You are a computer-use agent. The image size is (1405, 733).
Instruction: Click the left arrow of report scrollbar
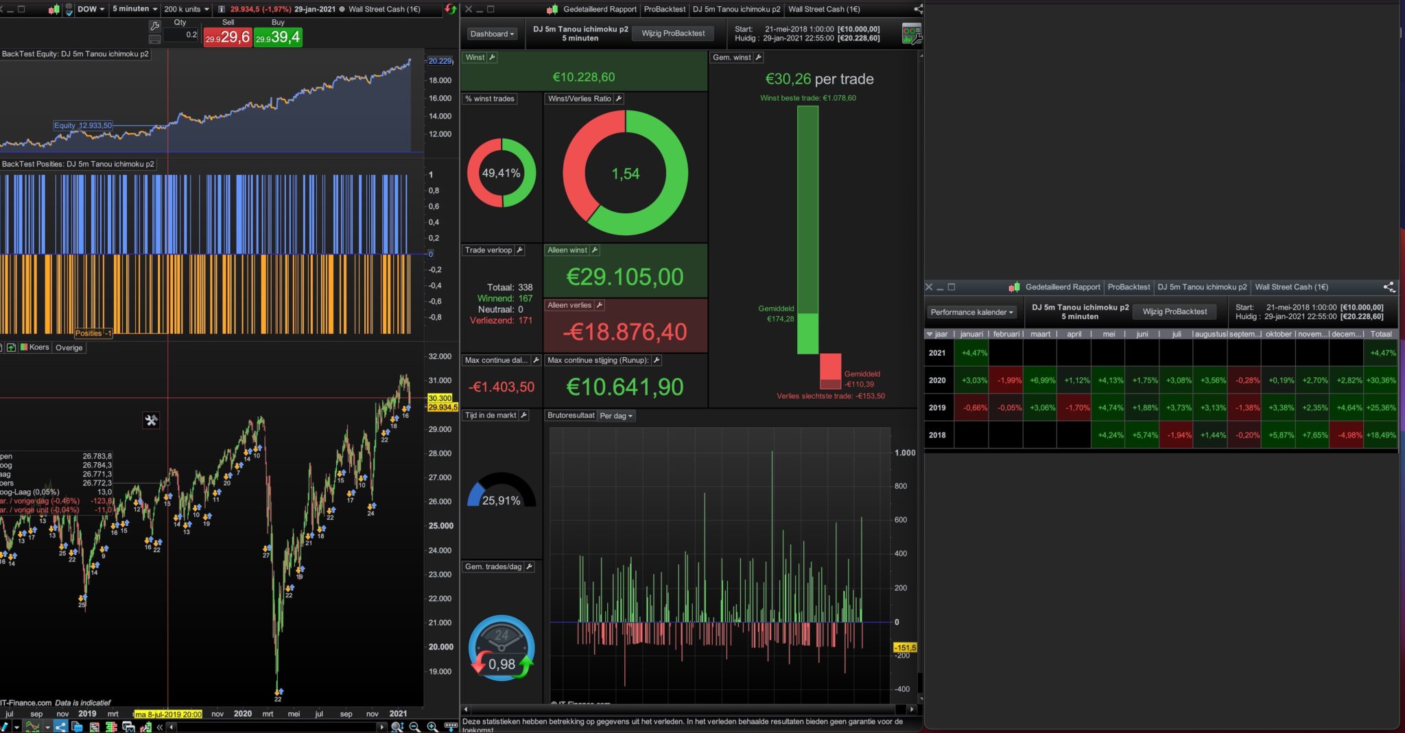466,710
